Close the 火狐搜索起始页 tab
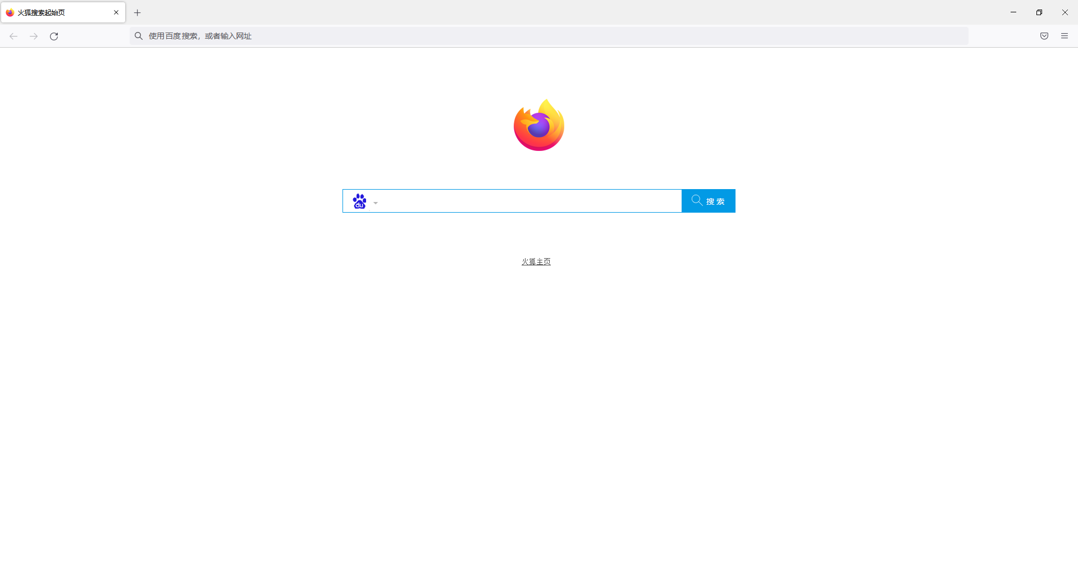Image resolution: width=1078 pixels, height=583 pixels. pyautogui.click(x=116, y=12)
